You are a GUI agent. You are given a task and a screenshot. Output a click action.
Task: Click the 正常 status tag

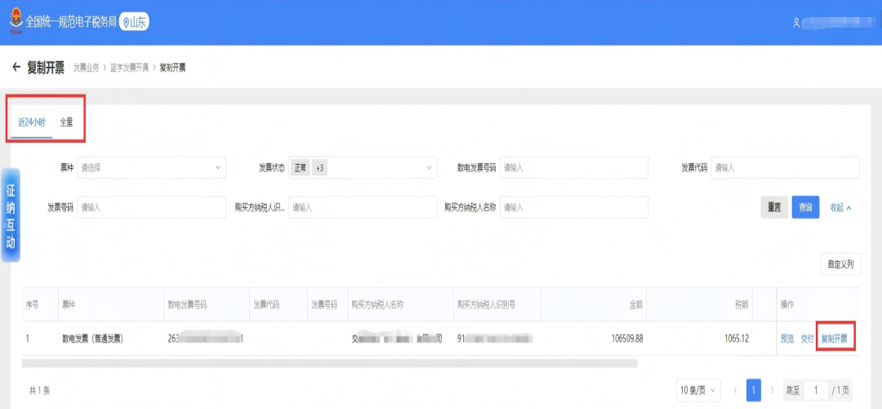[x=301, y=167]
